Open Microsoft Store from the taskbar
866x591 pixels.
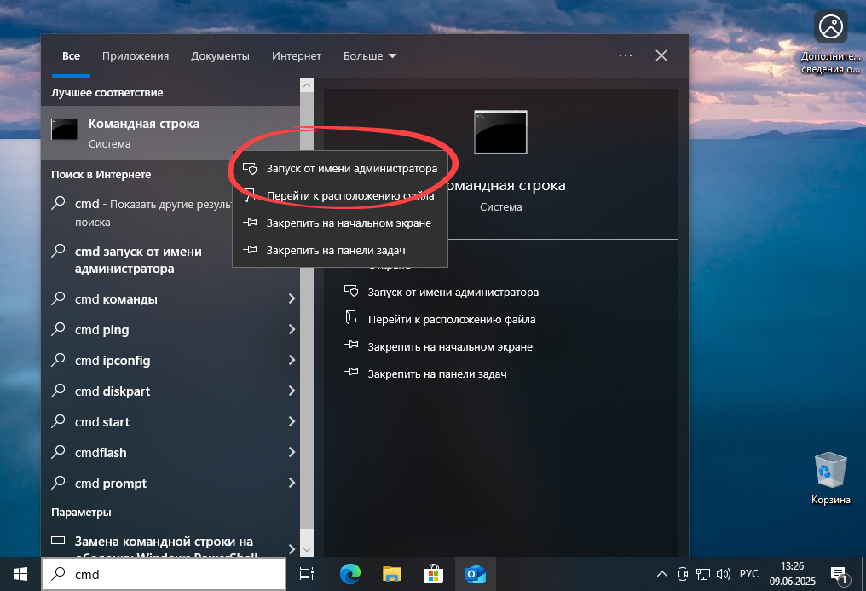[433, 574]
